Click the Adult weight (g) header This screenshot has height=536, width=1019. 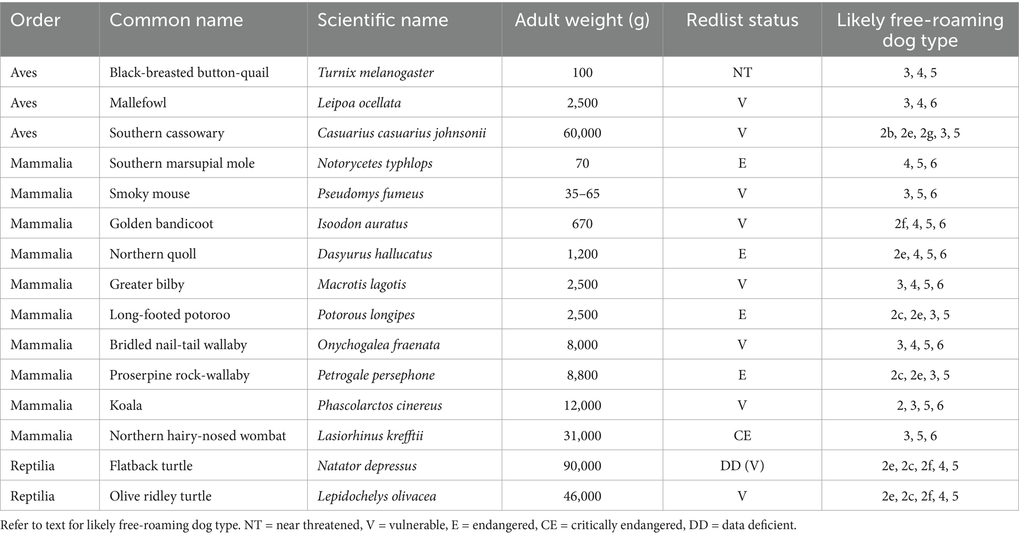coord(582,20)
